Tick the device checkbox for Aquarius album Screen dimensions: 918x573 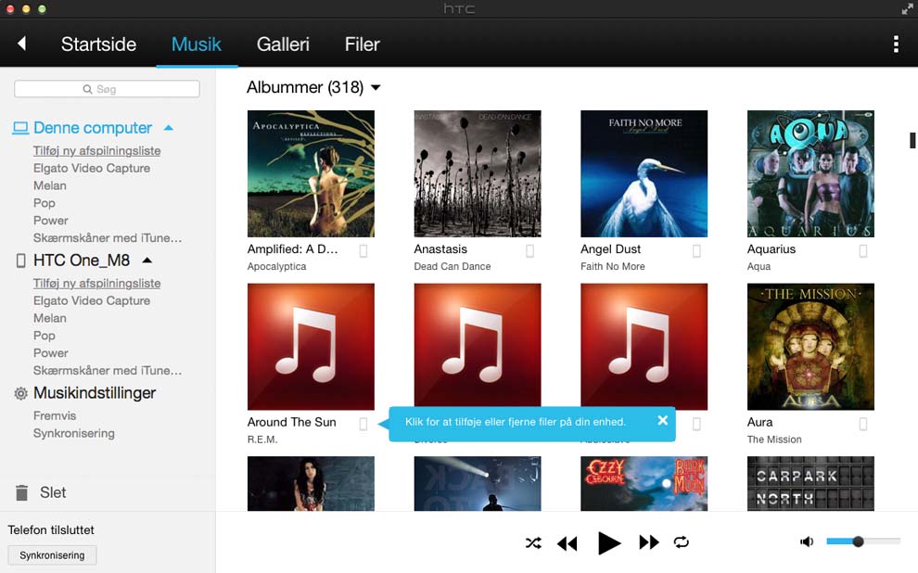click(863, 251)
